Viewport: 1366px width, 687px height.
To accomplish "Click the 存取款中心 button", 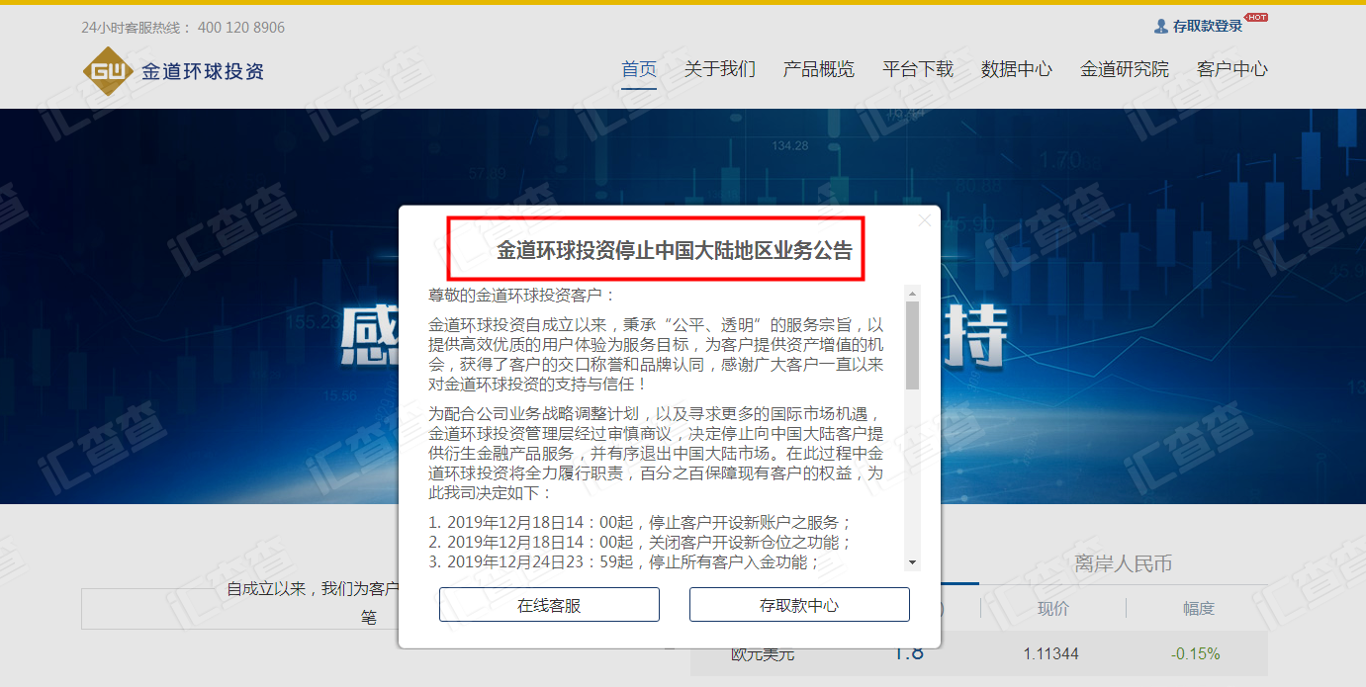I will tap(799, 605).
